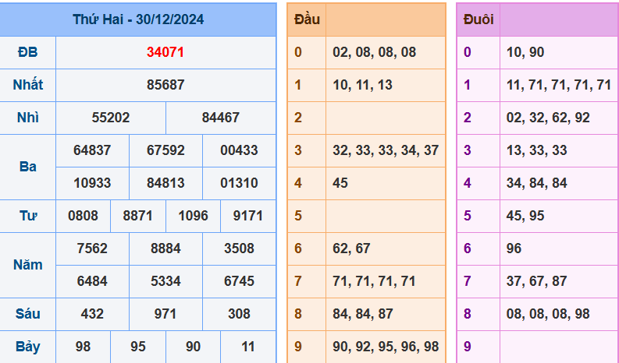Select the Đầu values '71, 71, 71, 71'
619x363 pixels.
point(374,281)
